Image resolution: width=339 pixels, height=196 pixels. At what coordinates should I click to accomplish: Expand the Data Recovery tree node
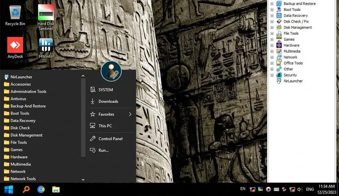(x=272, y=15)
